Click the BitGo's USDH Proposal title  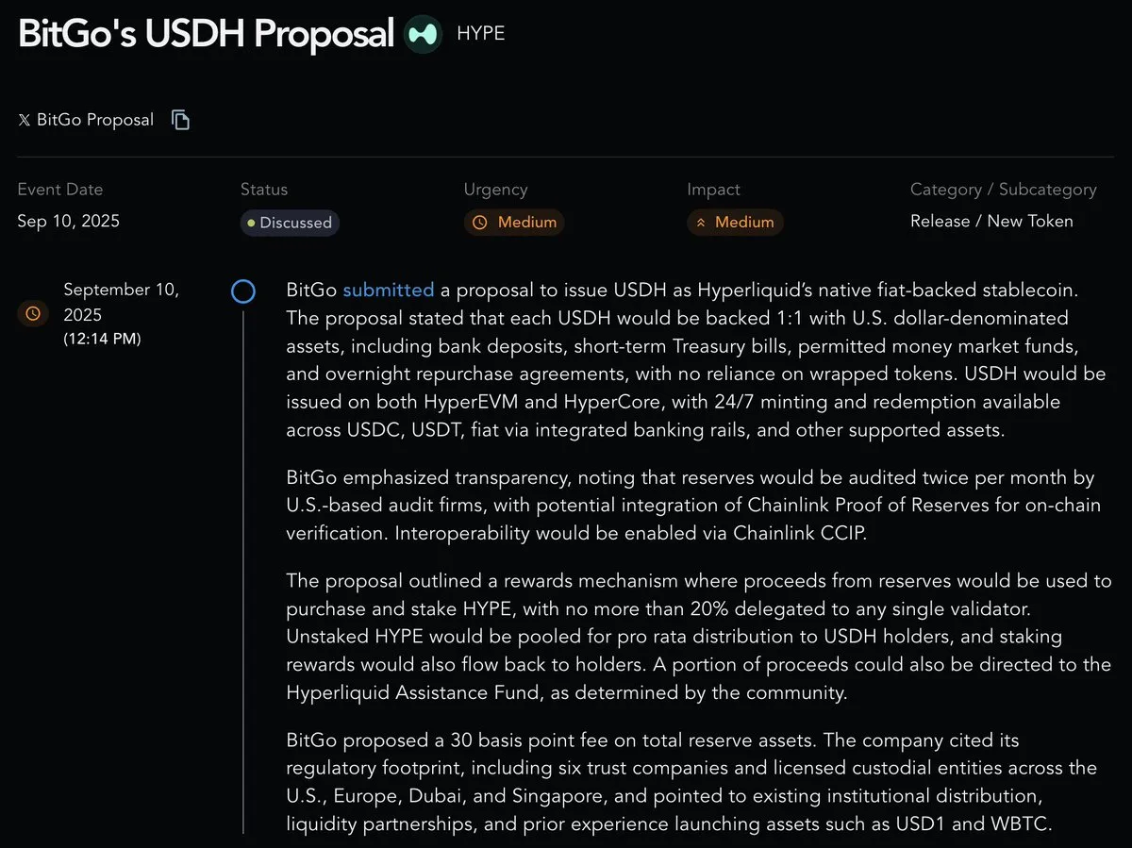206,35
